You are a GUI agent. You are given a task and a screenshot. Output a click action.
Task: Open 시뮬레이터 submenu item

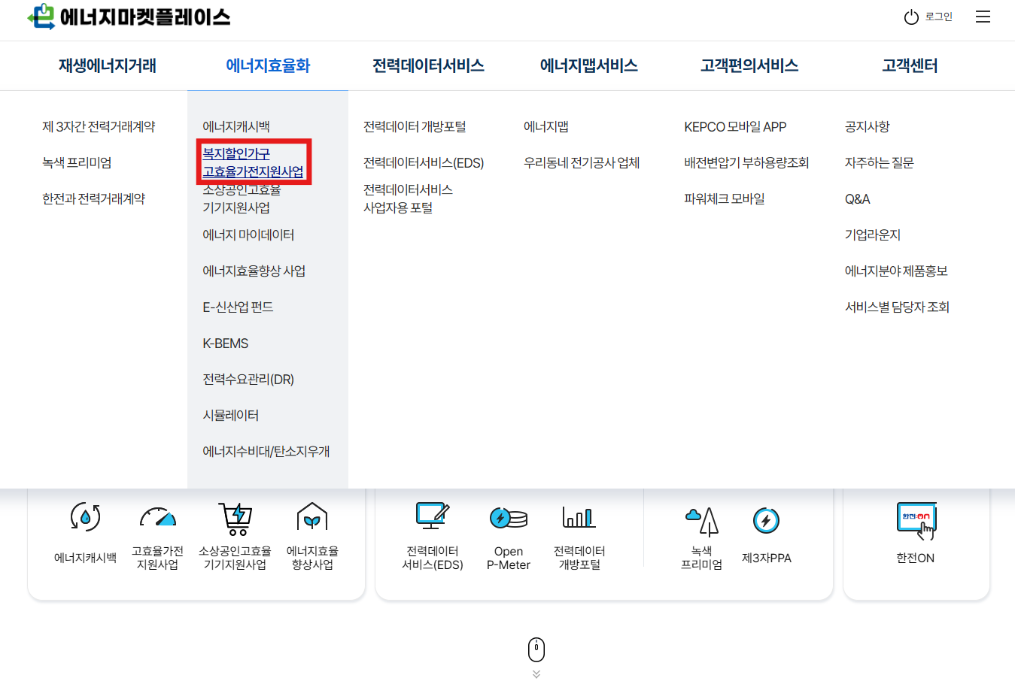[x=230, y=416]
